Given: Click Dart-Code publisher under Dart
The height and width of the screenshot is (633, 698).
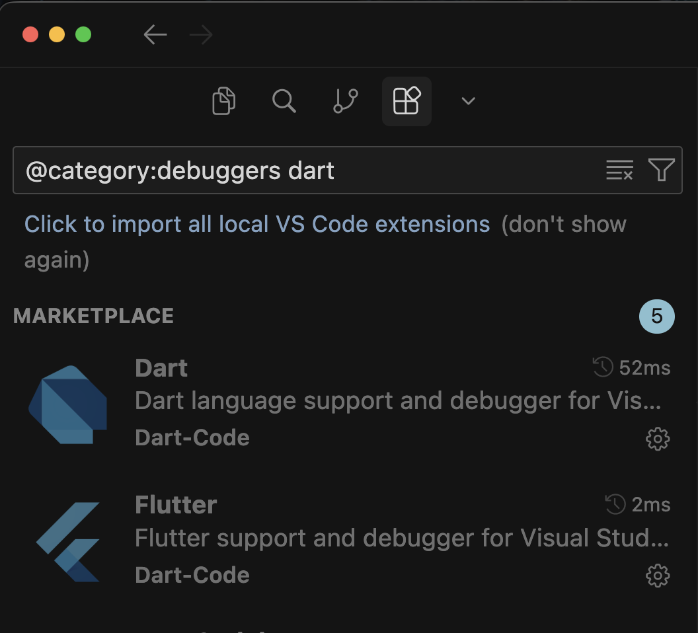Looking at the screenshot, I should point(192,438).
